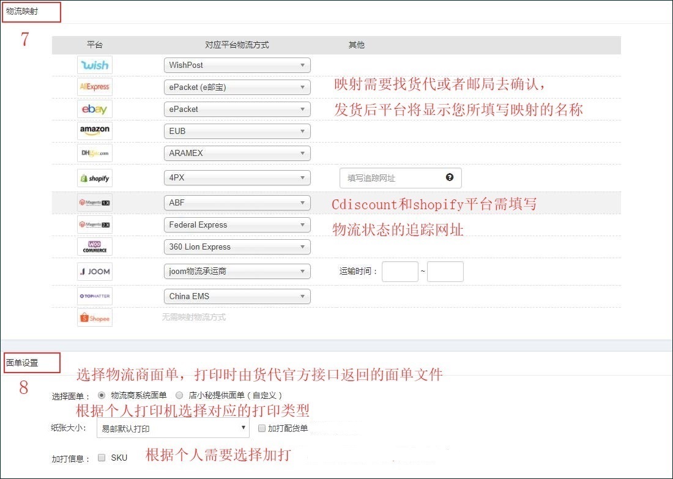Click the help question mark in tracking URL field
Viewport: 673px width, 479px height.
(x=450, y=177)
